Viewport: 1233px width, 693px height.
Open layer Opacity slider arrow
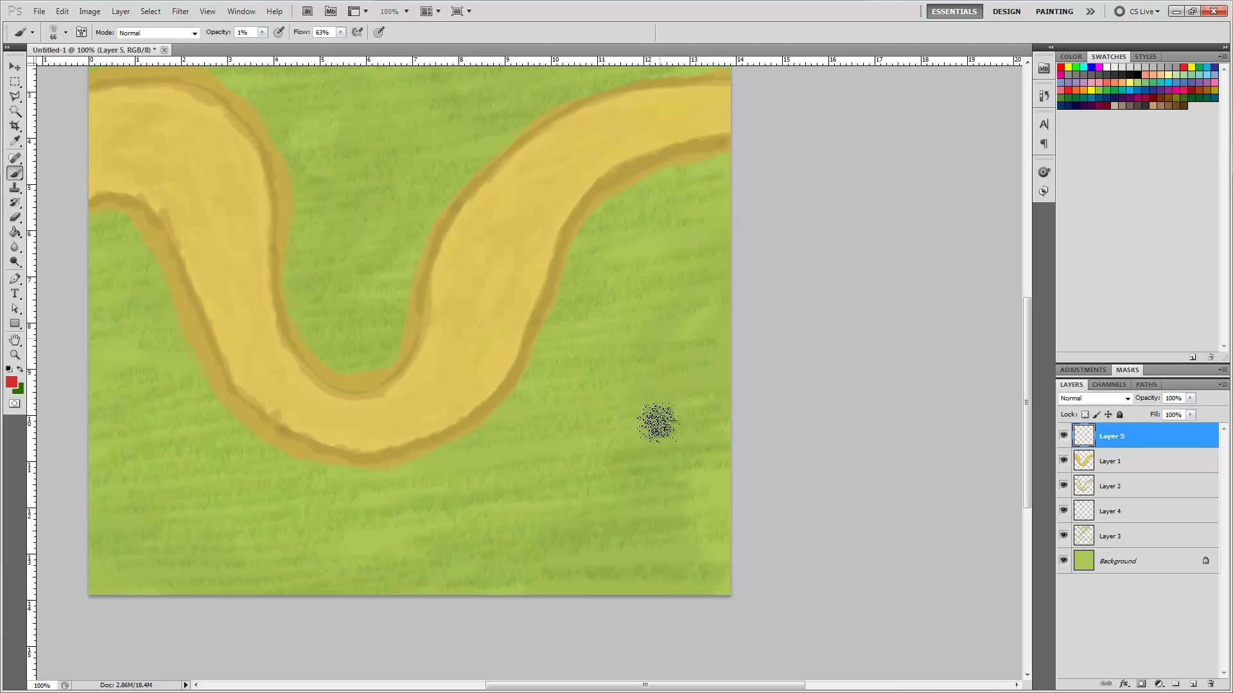point(1190,398)
